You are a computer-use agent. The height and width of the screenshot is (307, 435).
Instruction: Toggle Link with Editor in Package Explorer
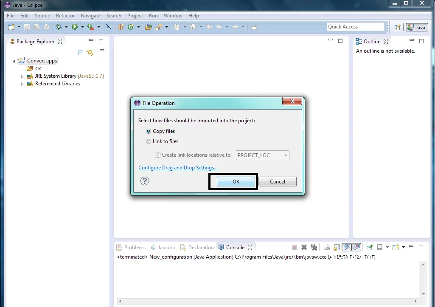click(90, 52)
